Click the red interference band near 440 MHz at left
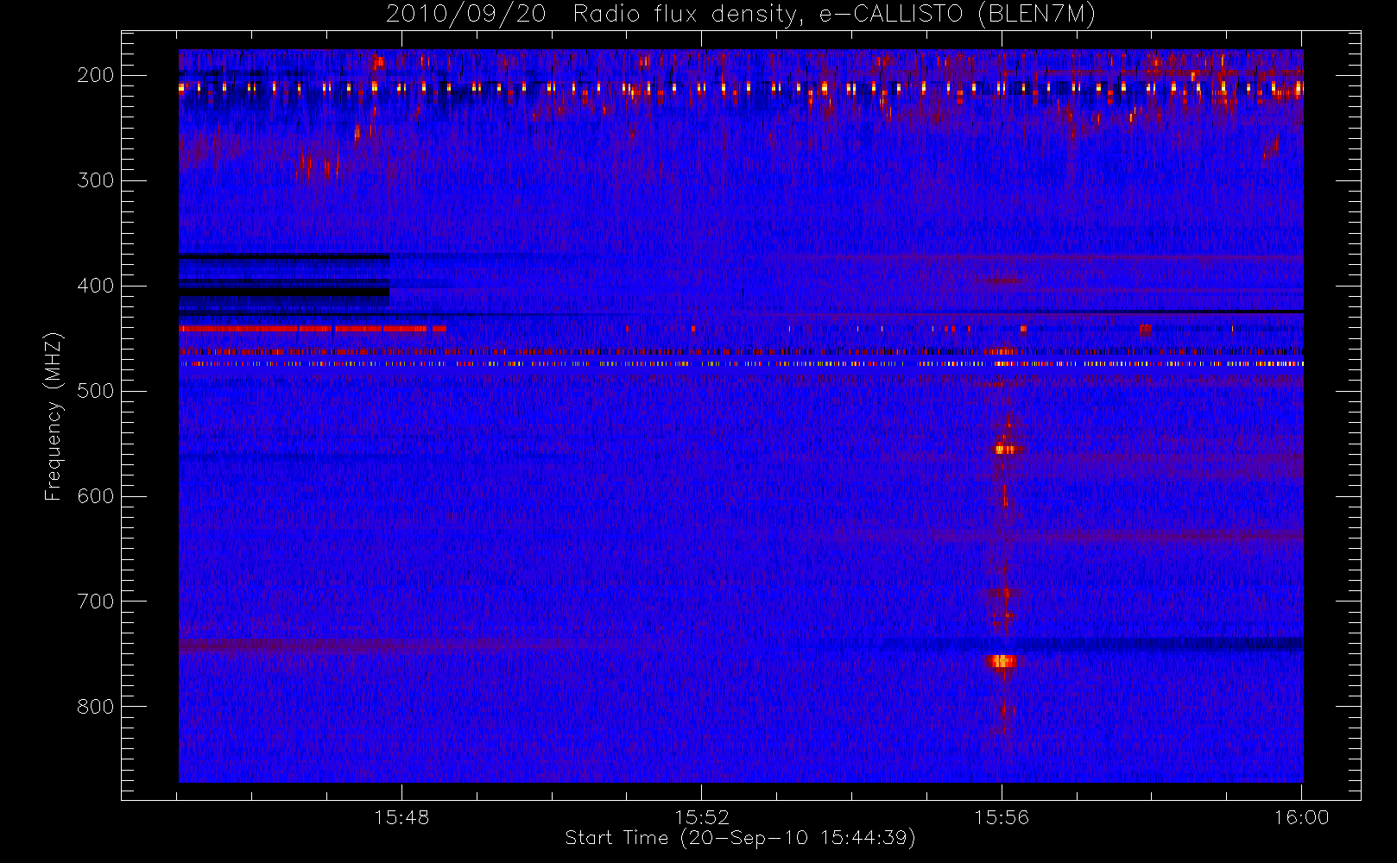Viewport: 1397px width, 863px height. pyautogui.click(x=313, y=329)
